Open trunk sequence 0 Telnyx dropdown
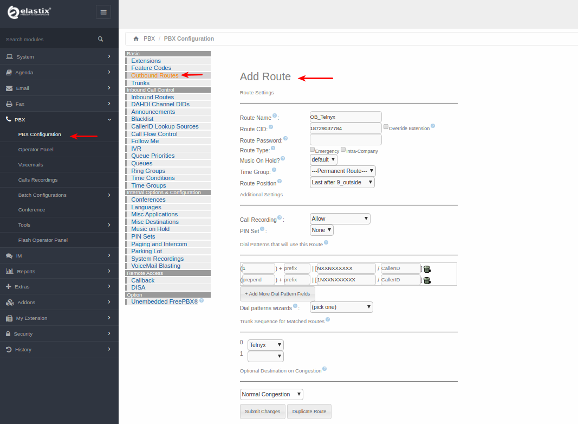The height and width of the screenshot is (424, 578). pos(265,345)
